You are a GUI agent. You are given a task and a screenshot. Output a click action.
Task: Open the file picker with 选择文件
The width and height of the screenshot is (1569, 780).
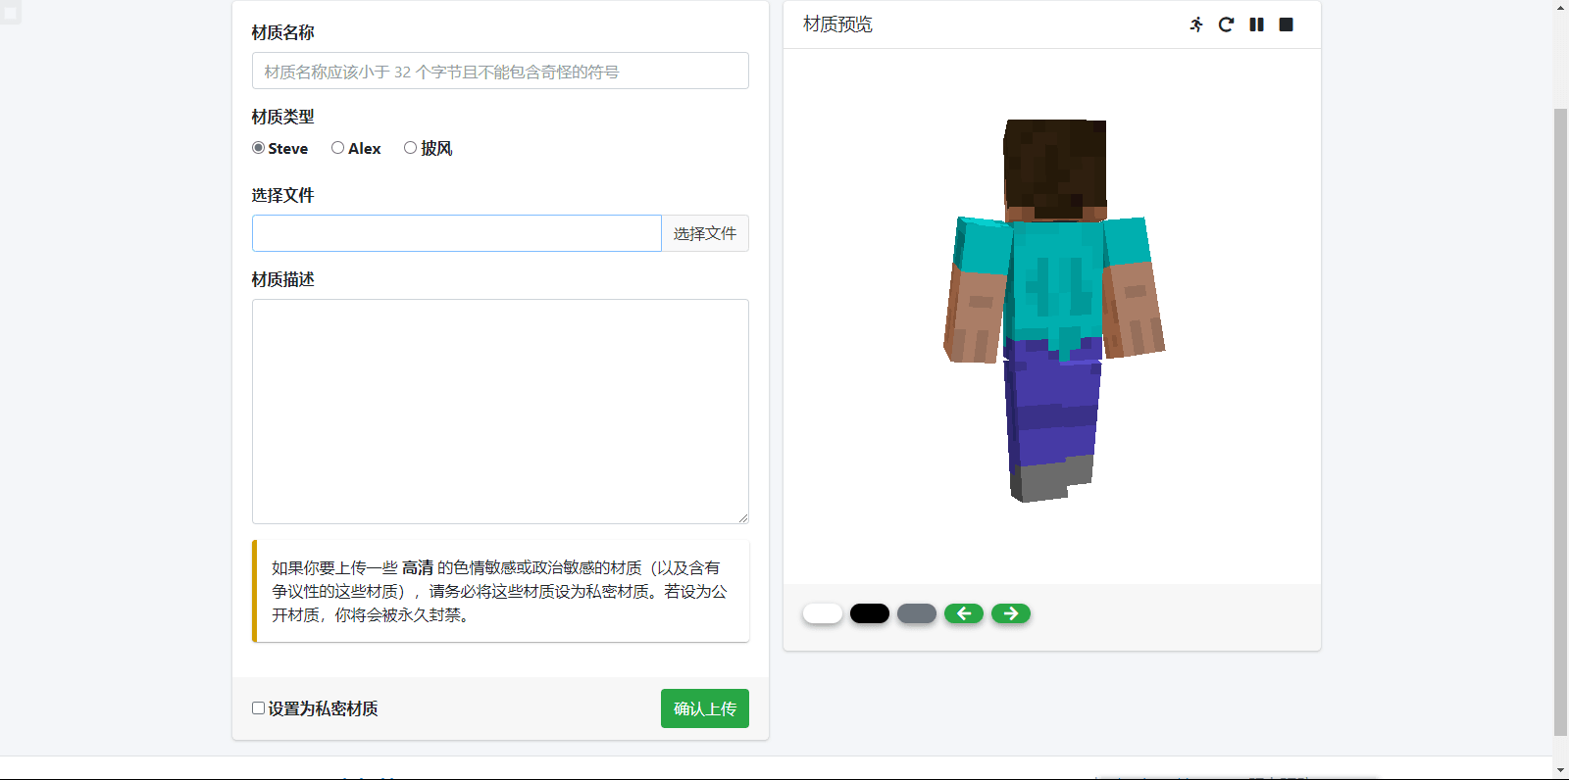click(705, 233)
